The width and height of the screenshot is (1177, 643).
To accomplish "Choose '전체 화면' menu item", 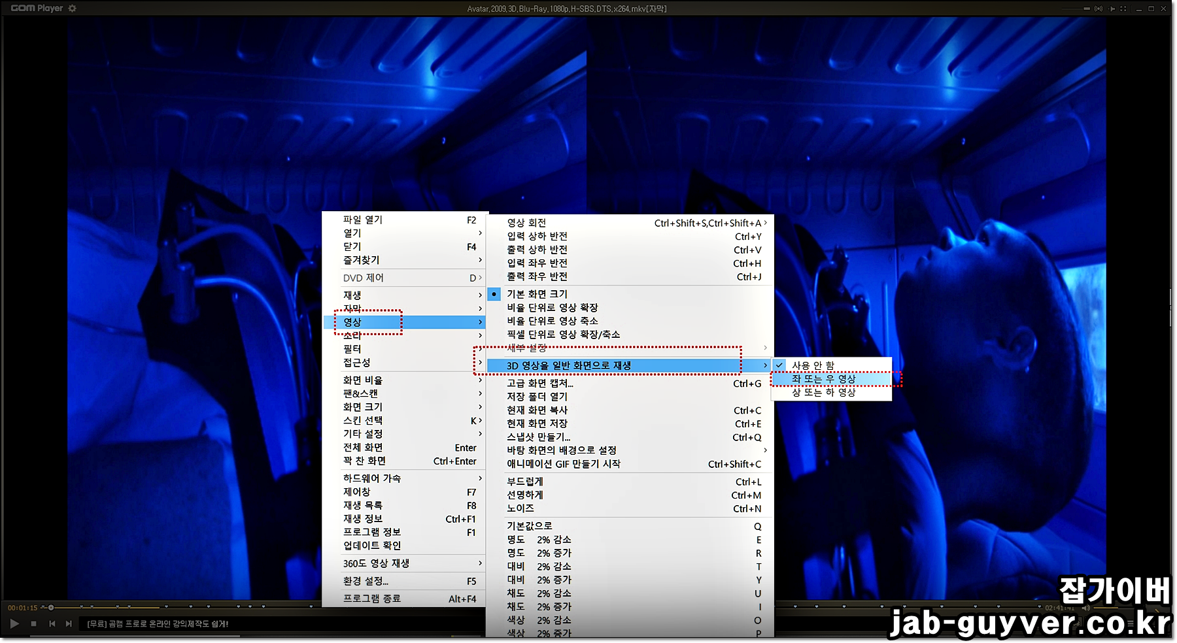I will coord(404,448).
